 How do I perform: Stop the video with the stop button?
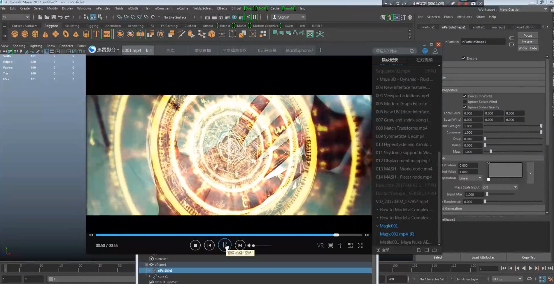(195, 245)
